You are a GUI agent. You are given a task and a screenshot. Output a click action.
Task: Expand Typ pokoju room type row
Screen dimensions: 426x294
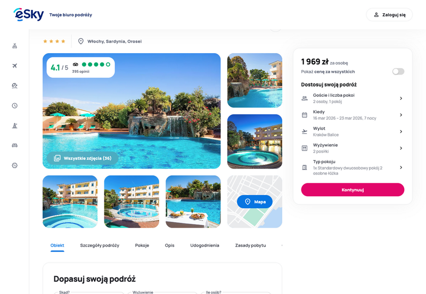[x=353, y=167]
